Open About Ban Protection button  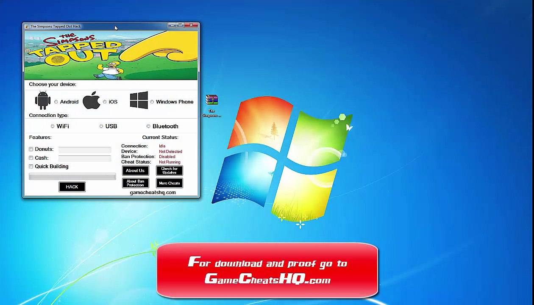[135, 183]
